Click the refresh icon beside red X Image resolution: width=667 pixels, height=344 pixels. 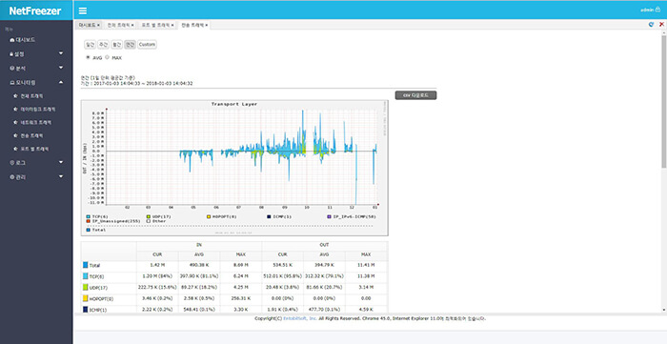pyautogui.click(x=651, y=25)
